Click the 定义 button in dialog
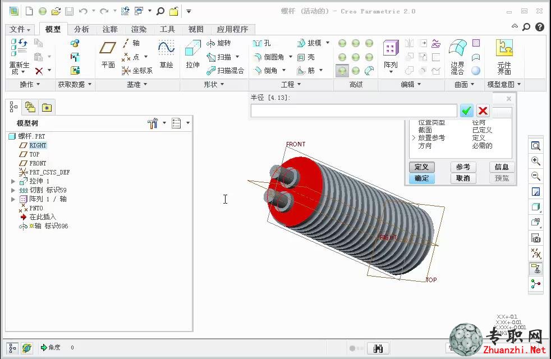This screenshot has width=551, height=359. tap(422, 167)
